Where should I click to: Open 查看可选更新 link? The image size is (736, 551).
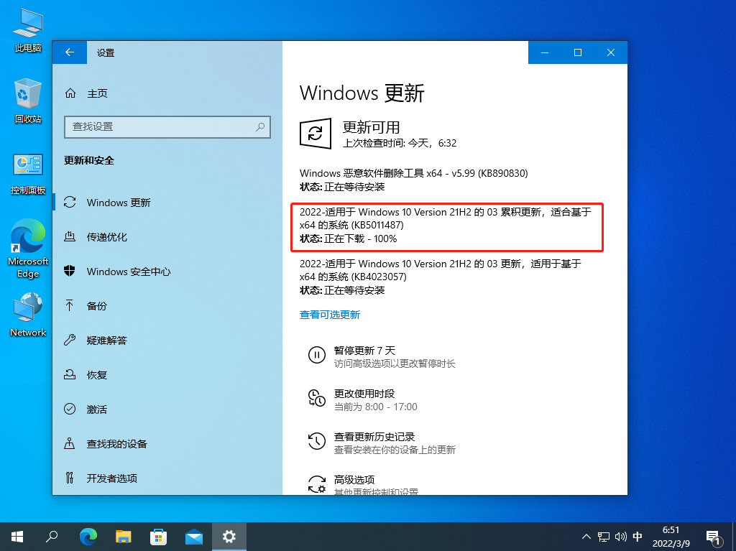coord(330,314)
